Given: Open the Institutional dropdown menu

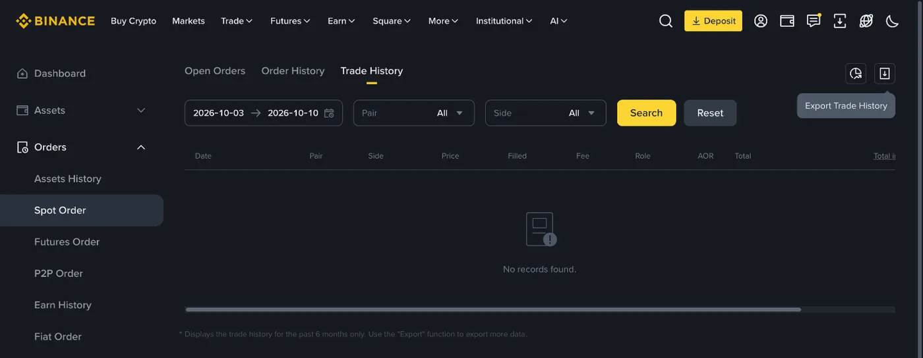Looking at the screenshot, I should (504, 21).
